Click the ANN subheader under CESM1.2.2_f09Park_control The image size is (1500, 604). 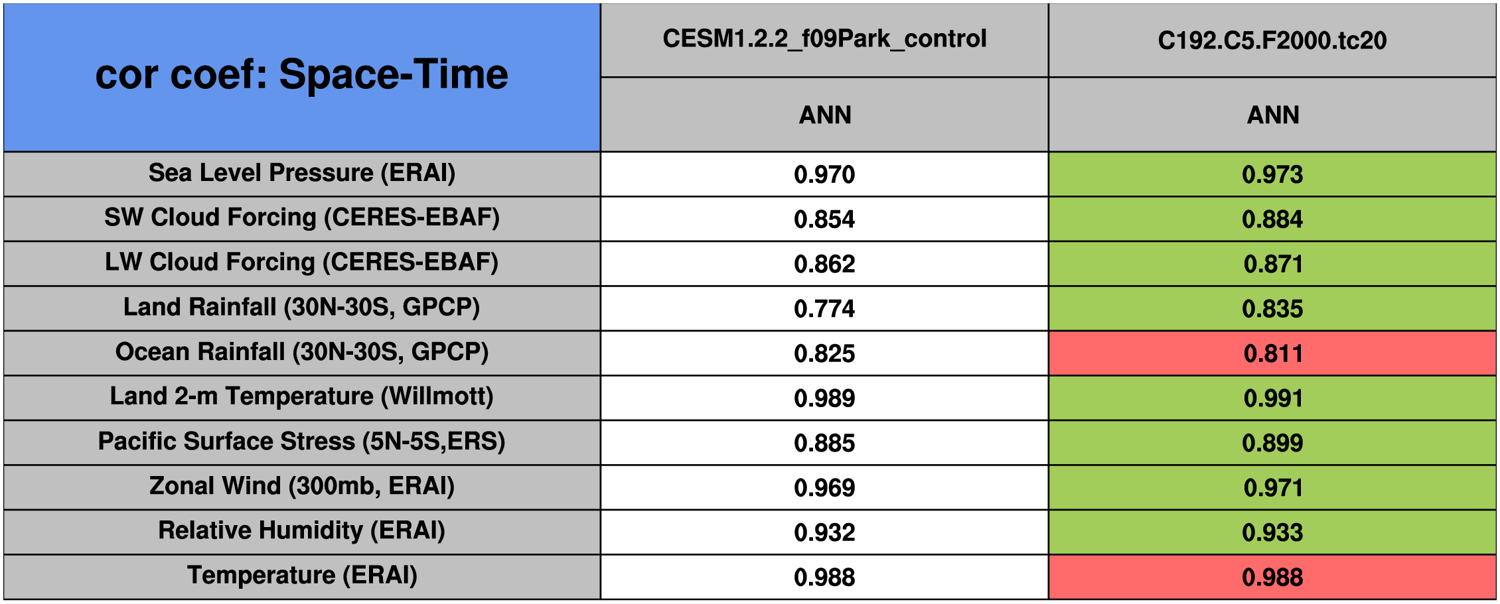[x=824, y=115]
